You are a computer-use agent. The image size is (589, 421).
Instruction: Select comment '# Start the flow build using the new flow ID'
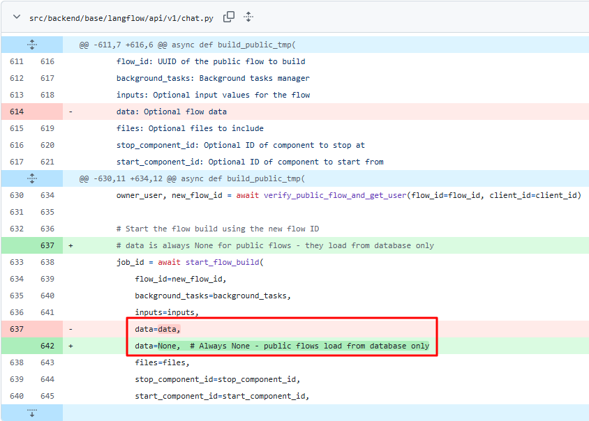coord(218,229)
